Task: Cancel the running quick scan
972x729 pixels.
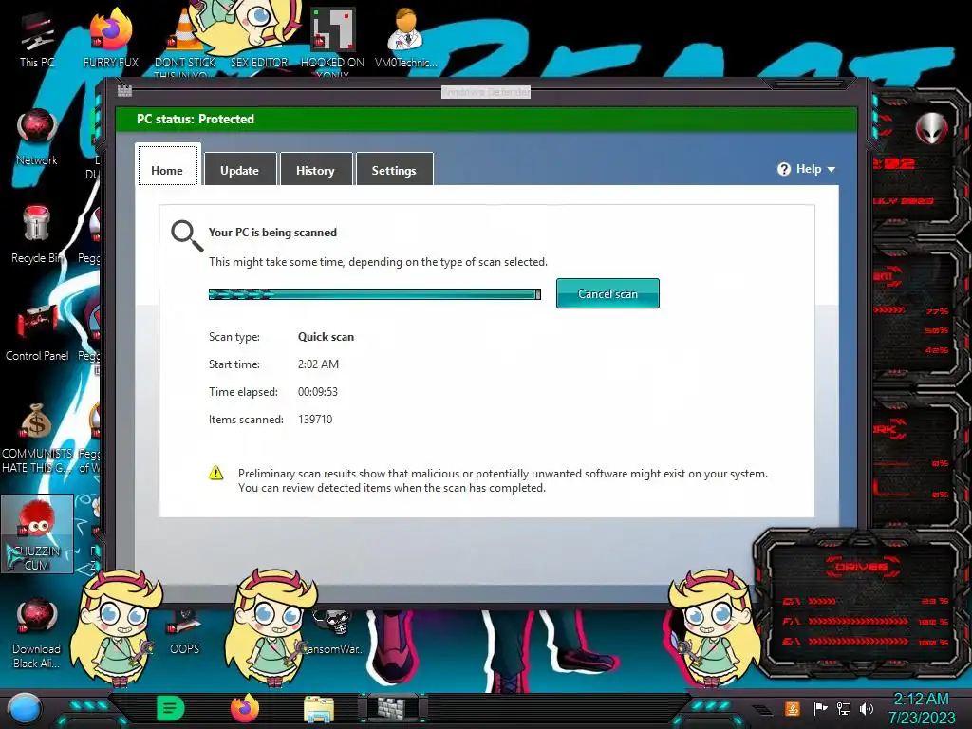Action: (x=607, y=293)
